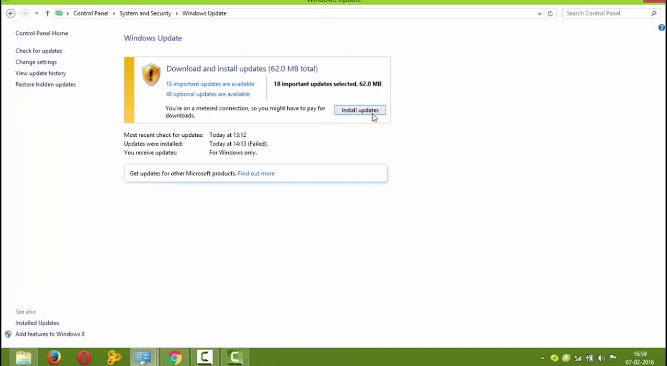Open Add features to Windows 8
This screenshot has width=667, height=366.
50,334
